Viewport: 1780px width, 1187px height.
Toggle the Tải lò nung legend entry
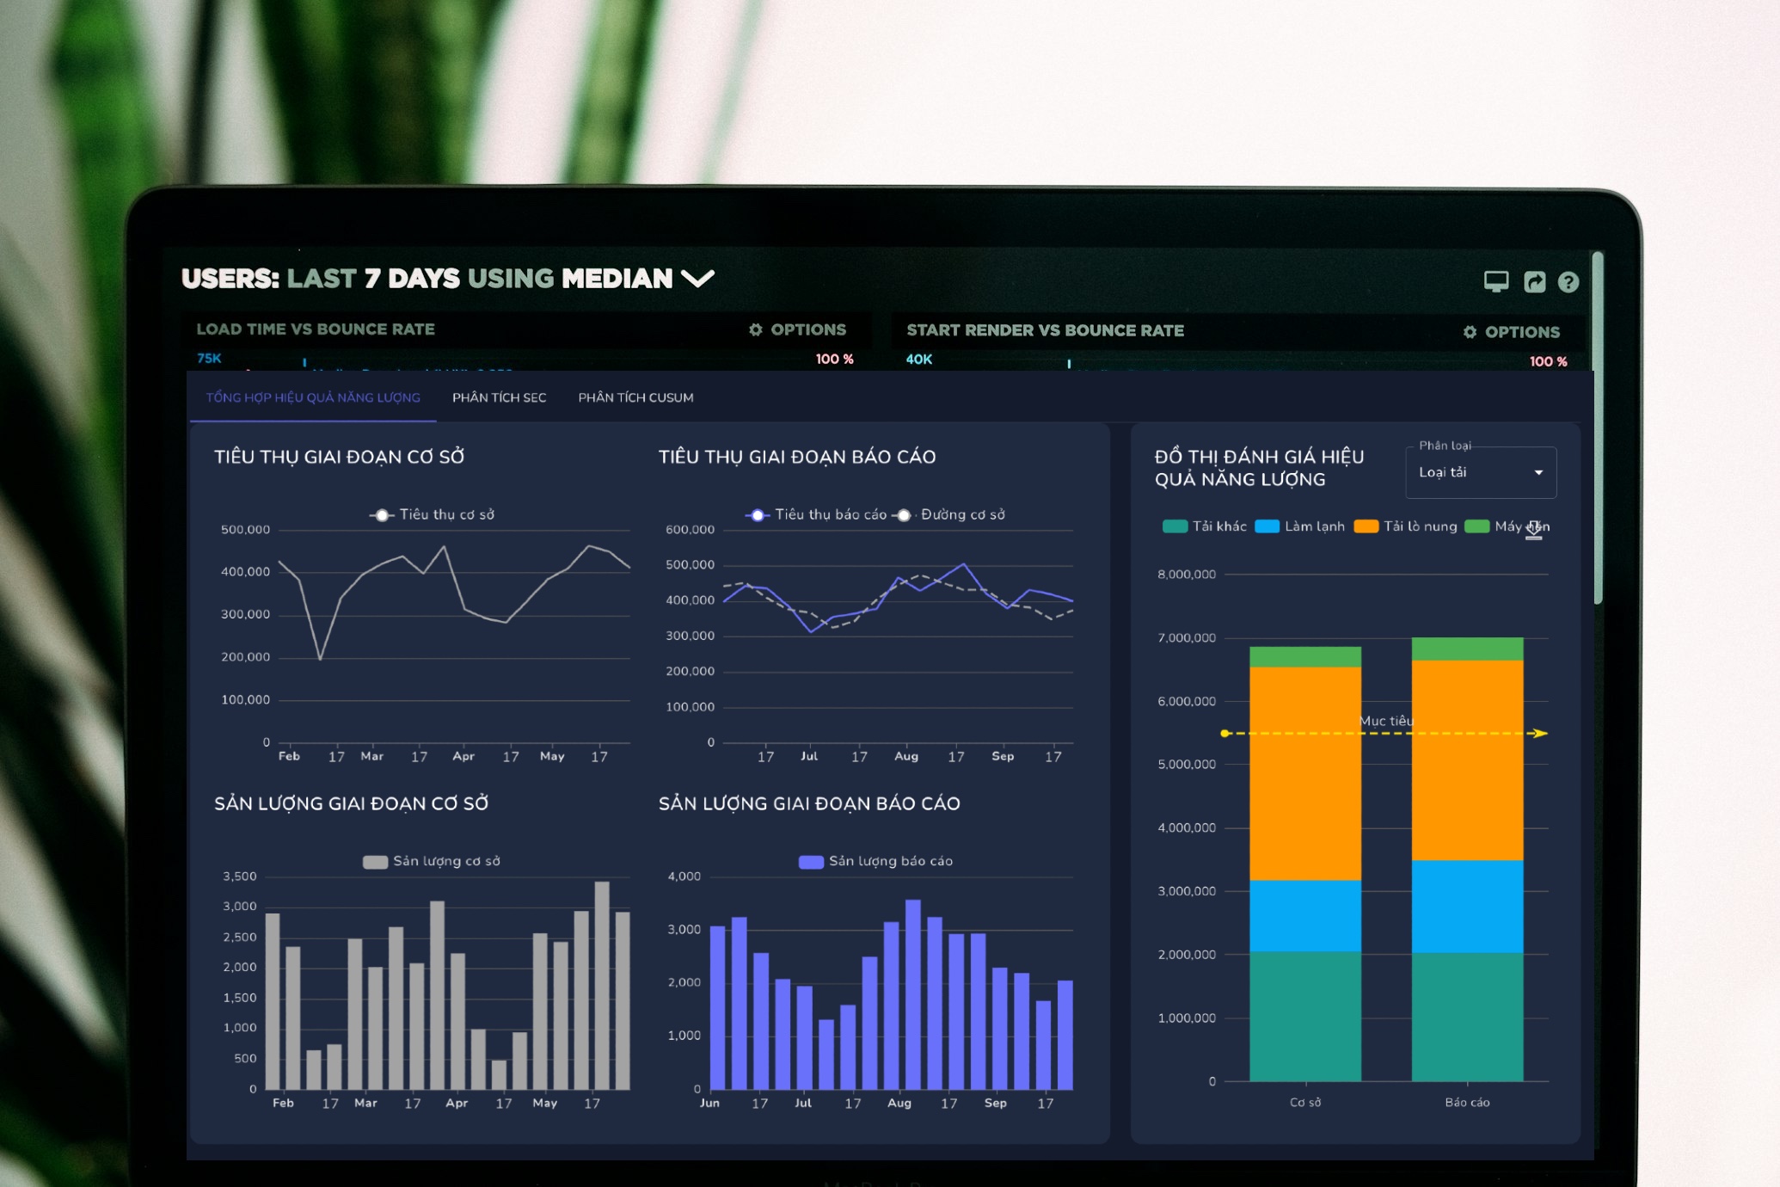[x=1420, y=526]
